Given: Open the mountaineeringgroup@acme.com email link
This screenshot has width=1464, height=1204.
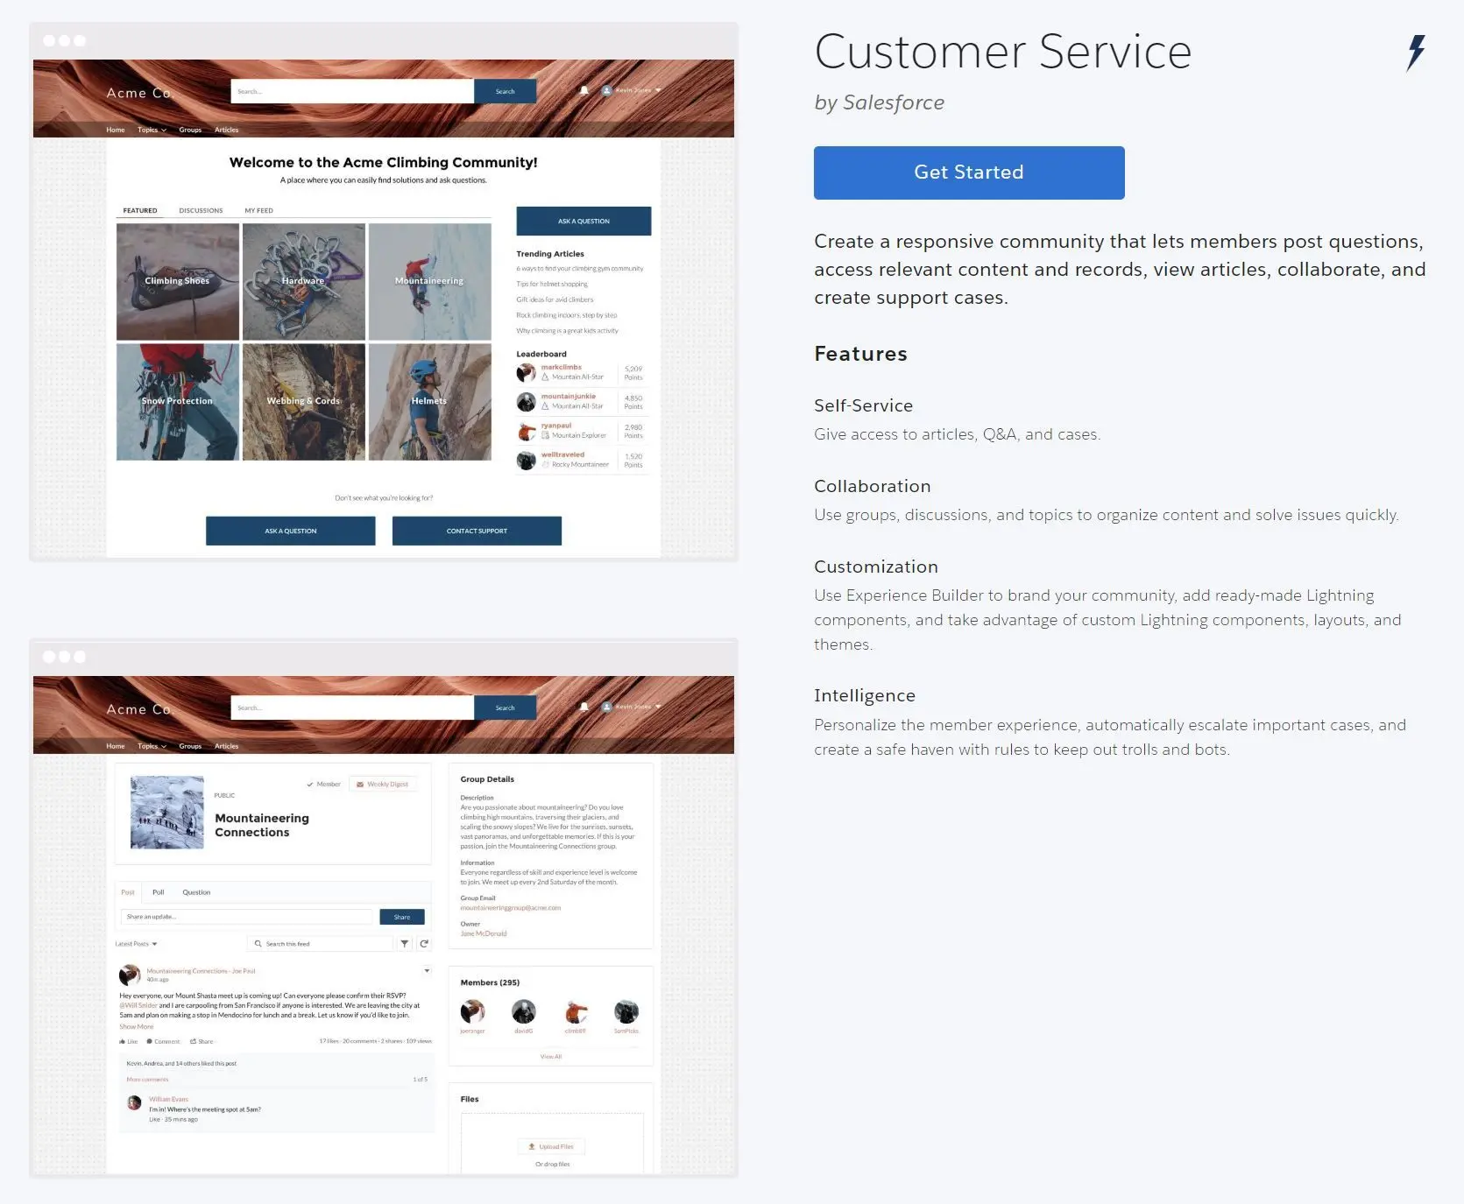Looking at the screenshot, I should [x=511, y=907].
